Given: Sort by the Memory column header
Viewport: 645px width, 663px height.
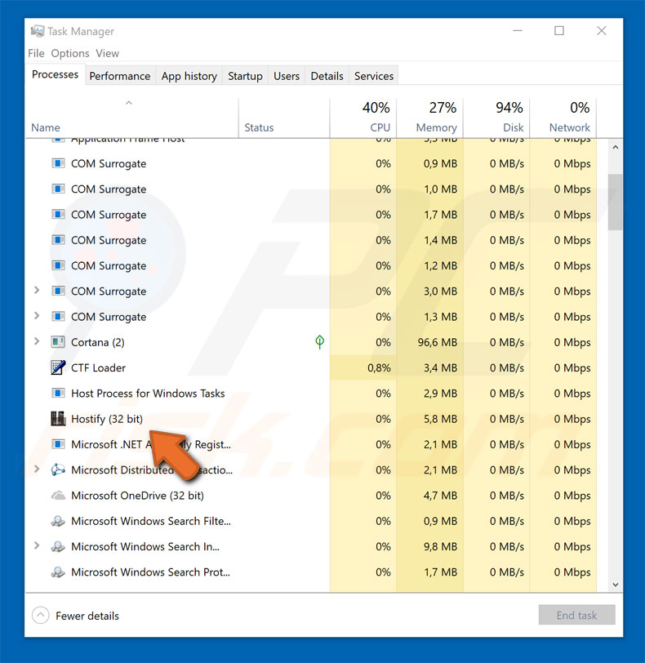Looking at the screenshot, I should 429,118.
